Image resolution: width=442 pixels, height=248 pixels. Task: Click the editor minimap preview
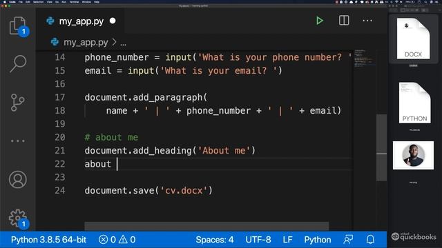364,58
